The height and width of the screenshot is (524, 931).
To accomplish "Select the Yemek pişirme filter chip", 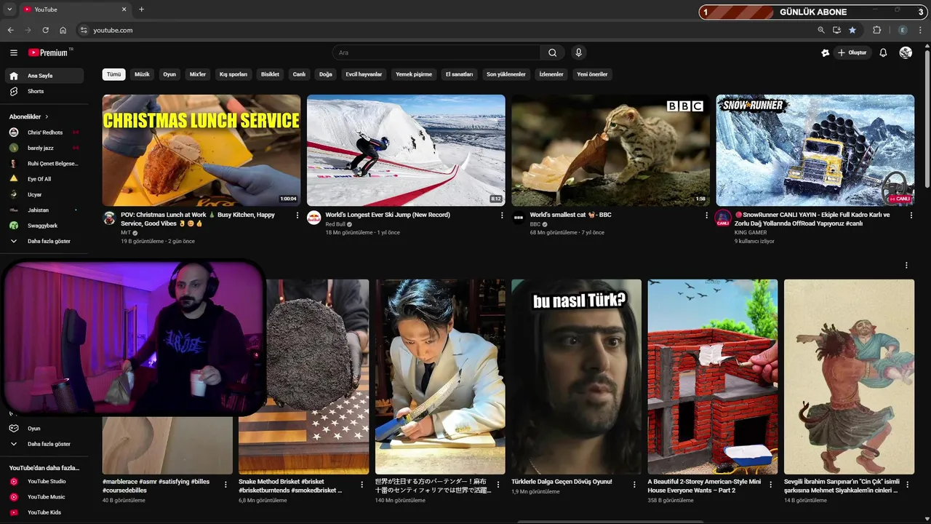I will 414,74.
